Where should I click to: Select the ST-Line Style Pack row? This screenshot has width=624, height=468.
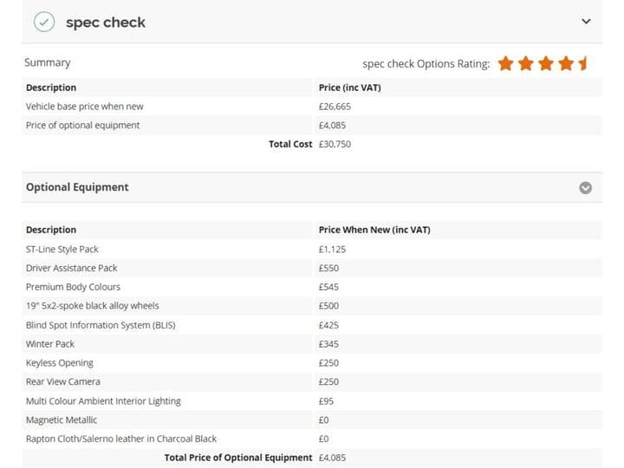point(312,249)
